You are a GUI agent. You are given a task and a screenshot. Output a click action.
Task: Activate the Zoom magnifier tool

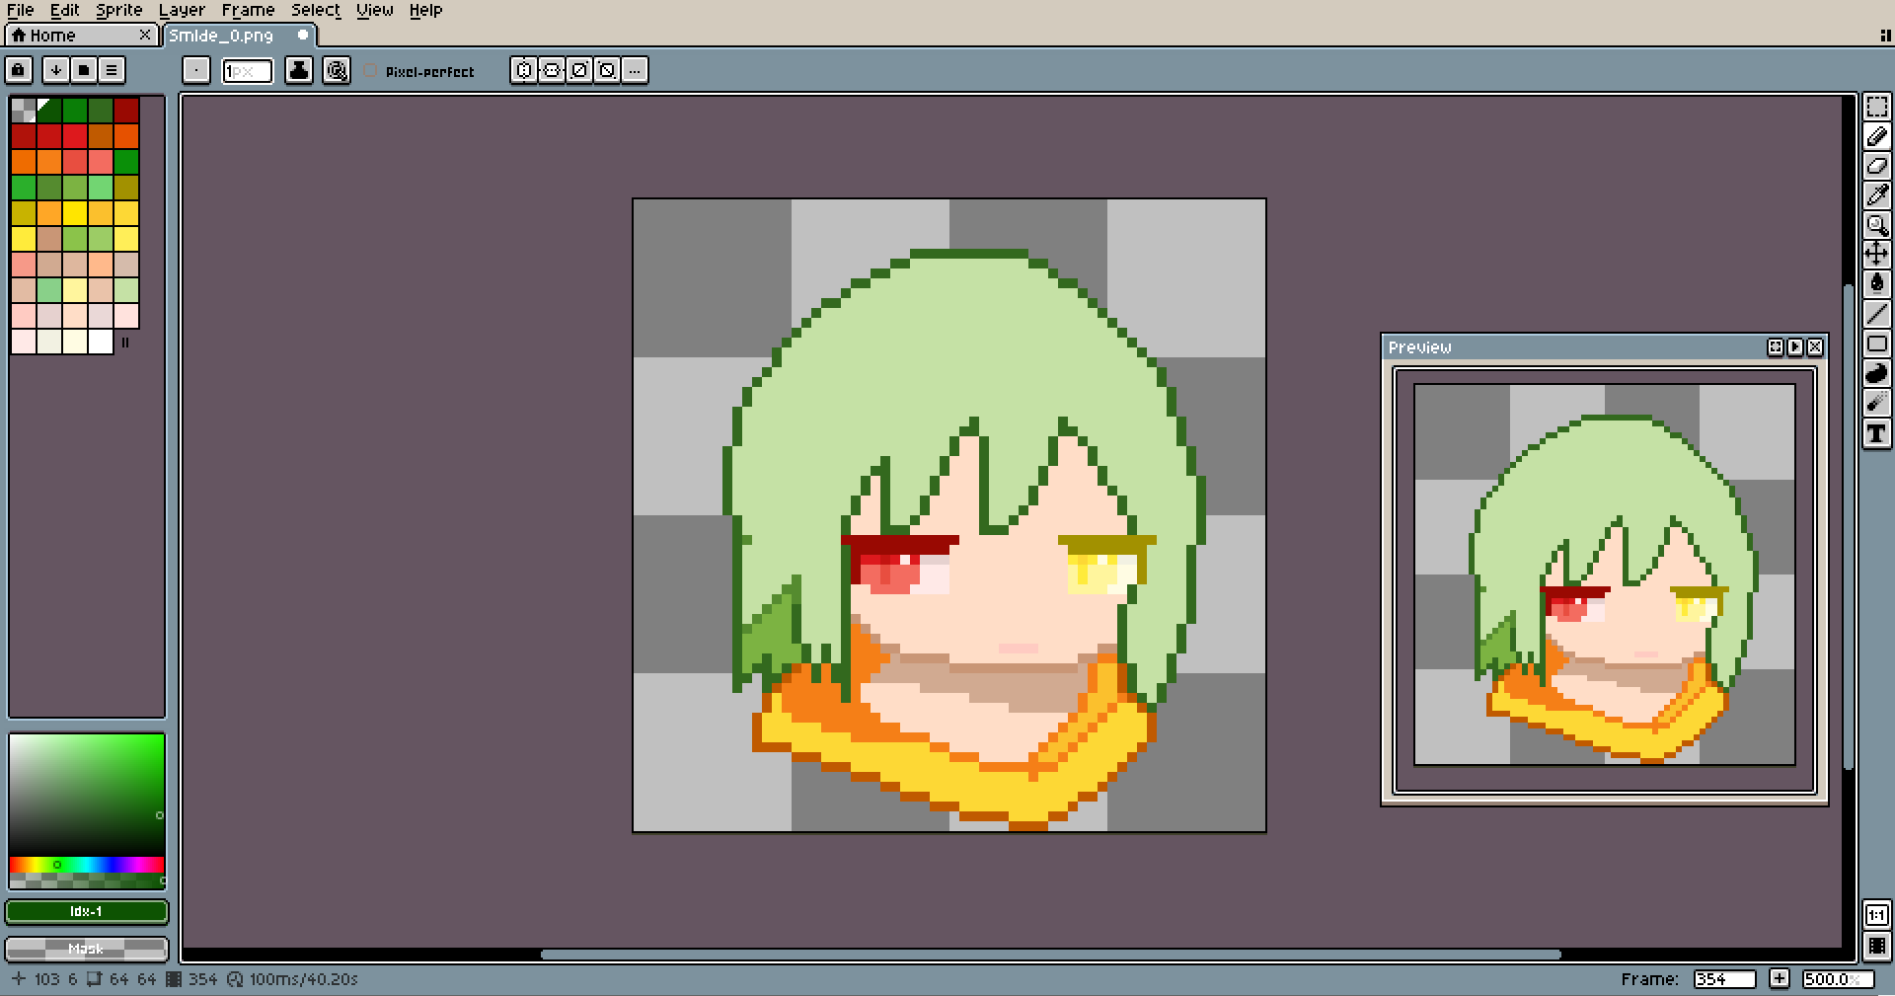point(1876,225)
